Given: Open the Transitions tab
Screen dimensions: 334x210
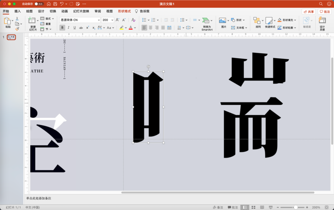Looking at the screenshot, I should click(x=53, y=11).
